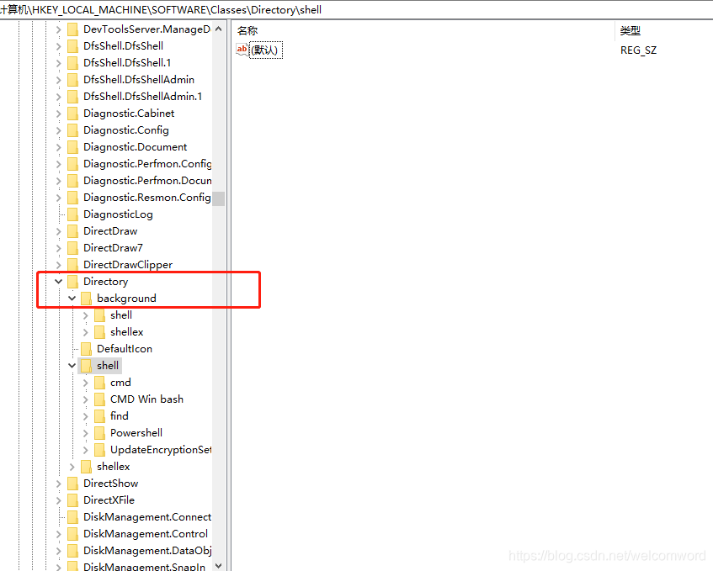This screenshot has width=713, height=571.
Task: Click folder icon of DirectDrawClipper
Action: [72, 265]
